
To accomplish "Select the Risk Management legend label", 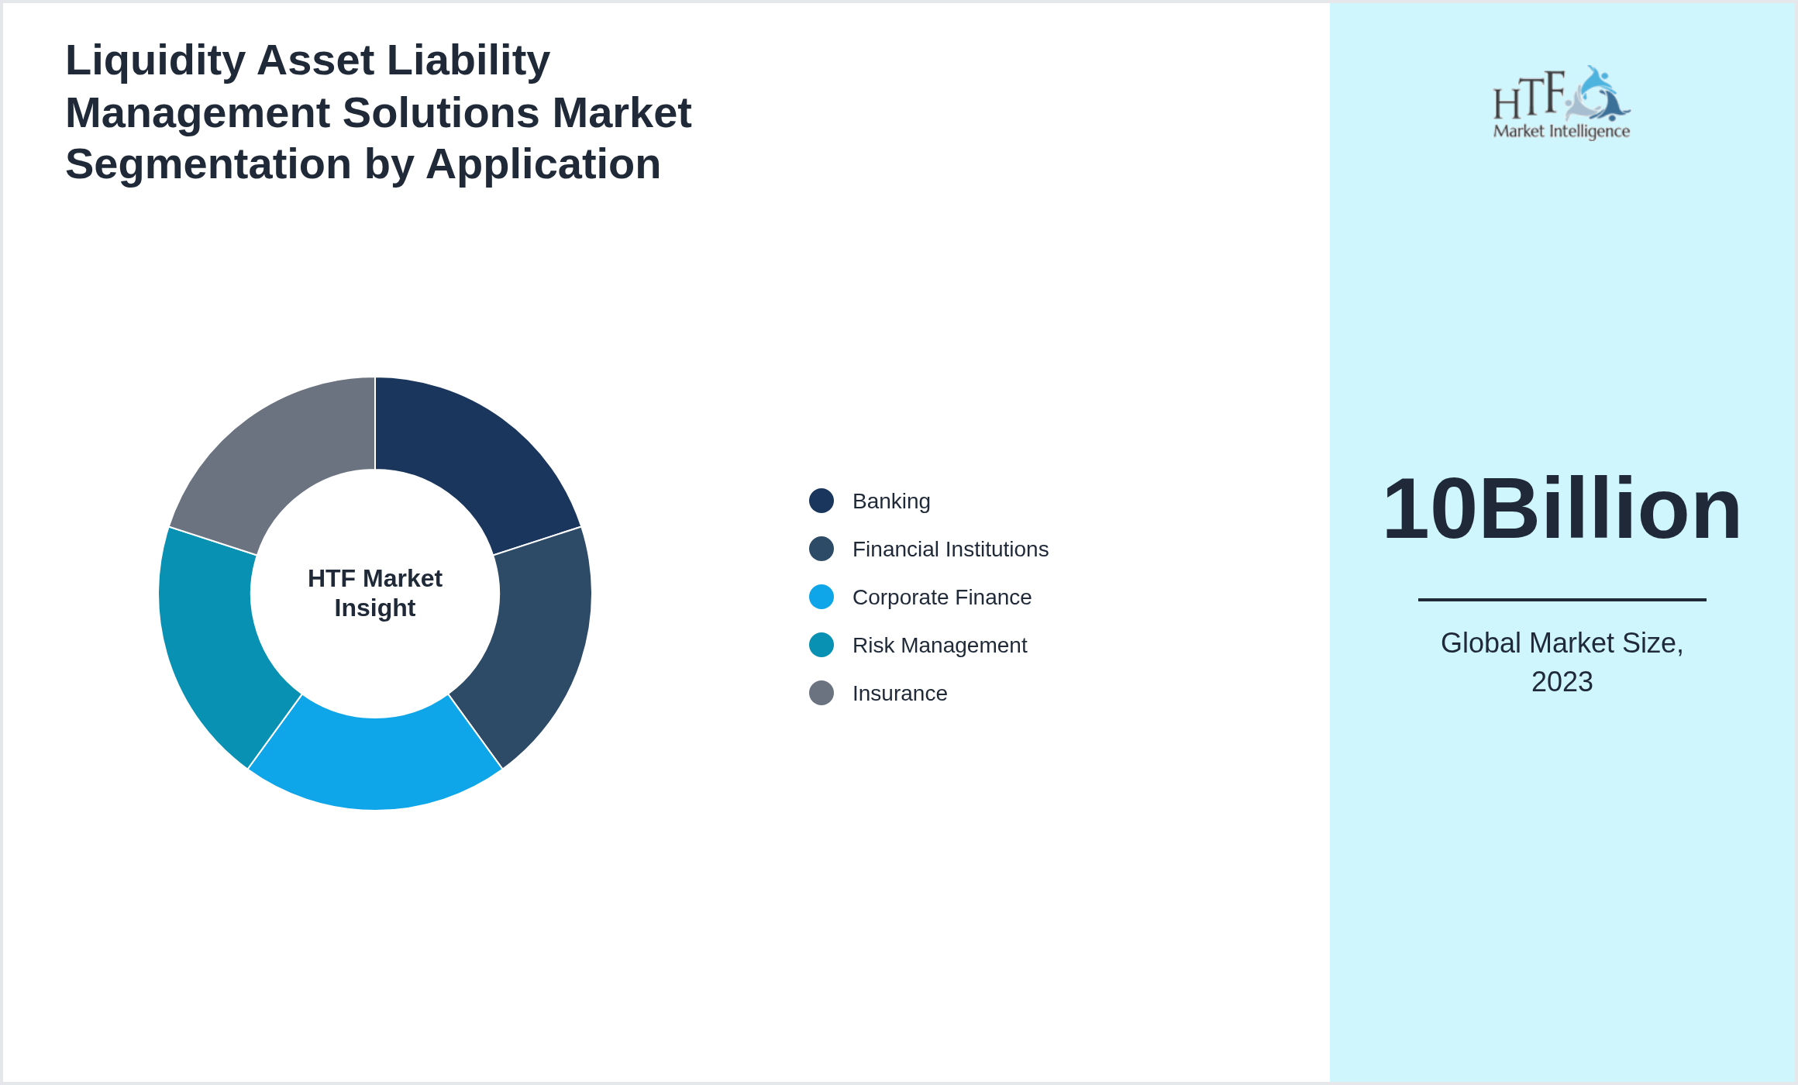I will click(x=939, y=646).
